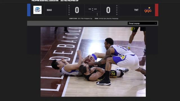The image size is (180, 101).
Task: Click the VENUE label
Action: [96, 19]
